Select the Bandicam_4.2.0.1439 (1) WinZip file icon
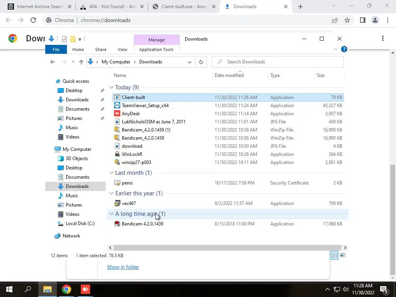This screenshot has height=297, width=396. coord(117,130)
